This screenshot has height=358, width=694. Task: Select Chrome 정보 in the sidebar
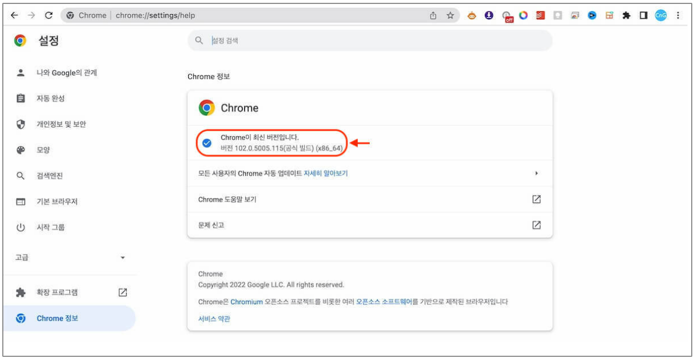click(69, 318)
